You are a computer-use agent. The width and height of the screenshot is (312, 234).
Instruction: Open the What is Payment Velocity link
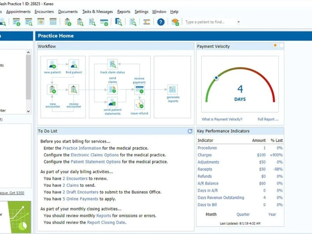click(222, 119)
